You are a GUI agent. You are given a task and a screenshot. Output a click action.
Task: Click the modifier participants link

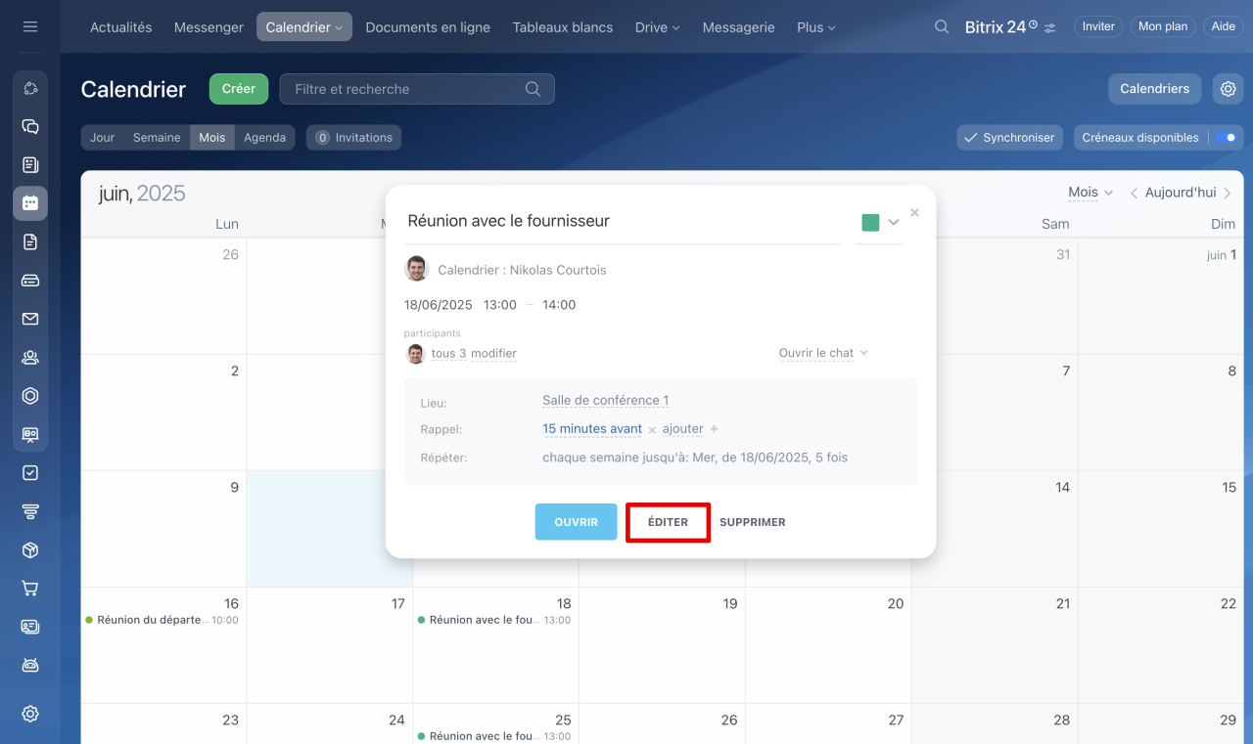tap(493, 354)
